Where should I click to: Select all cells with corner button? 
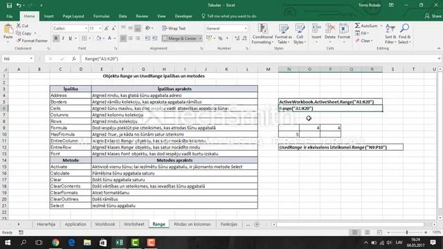[4, 69]
